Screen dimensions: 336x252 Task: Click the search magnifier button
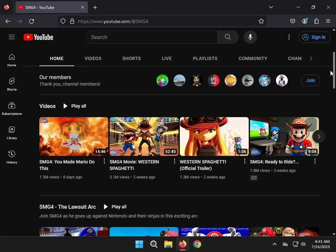228,37
